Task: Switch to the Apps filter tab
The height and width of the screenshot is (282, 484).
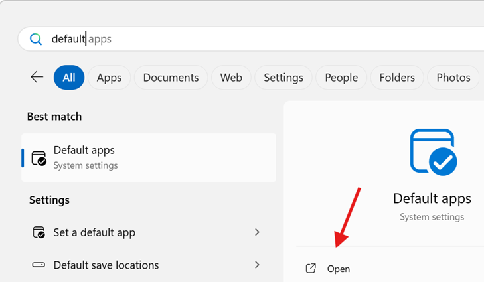Action: click(109, 78)
